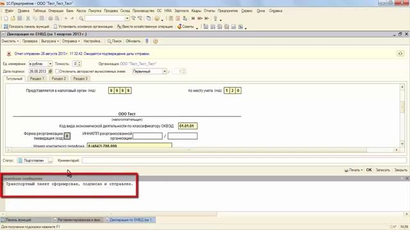Click the Записать button
This screenshot has width=410, height=230.
383,170
